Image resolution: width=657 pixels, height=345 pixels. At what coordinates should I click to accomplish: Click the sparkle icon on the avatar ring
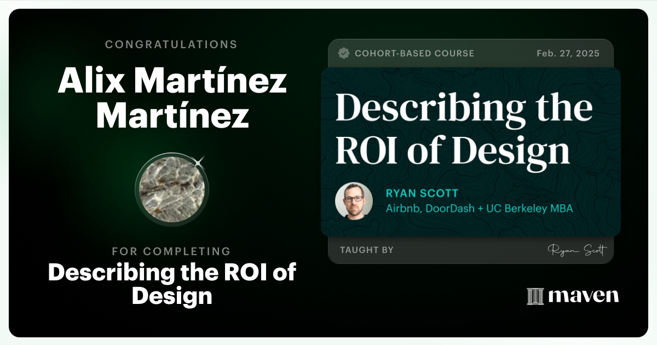pyautogui.click(x=198, y=163)
